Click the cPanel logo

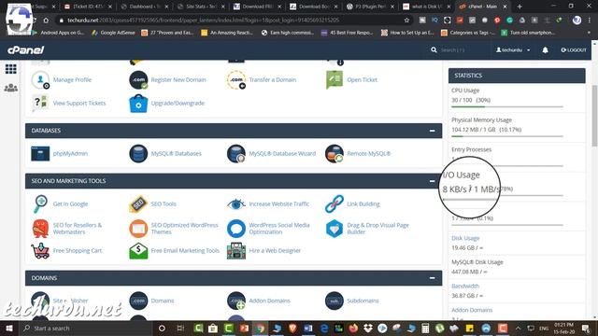click(25, 49)
